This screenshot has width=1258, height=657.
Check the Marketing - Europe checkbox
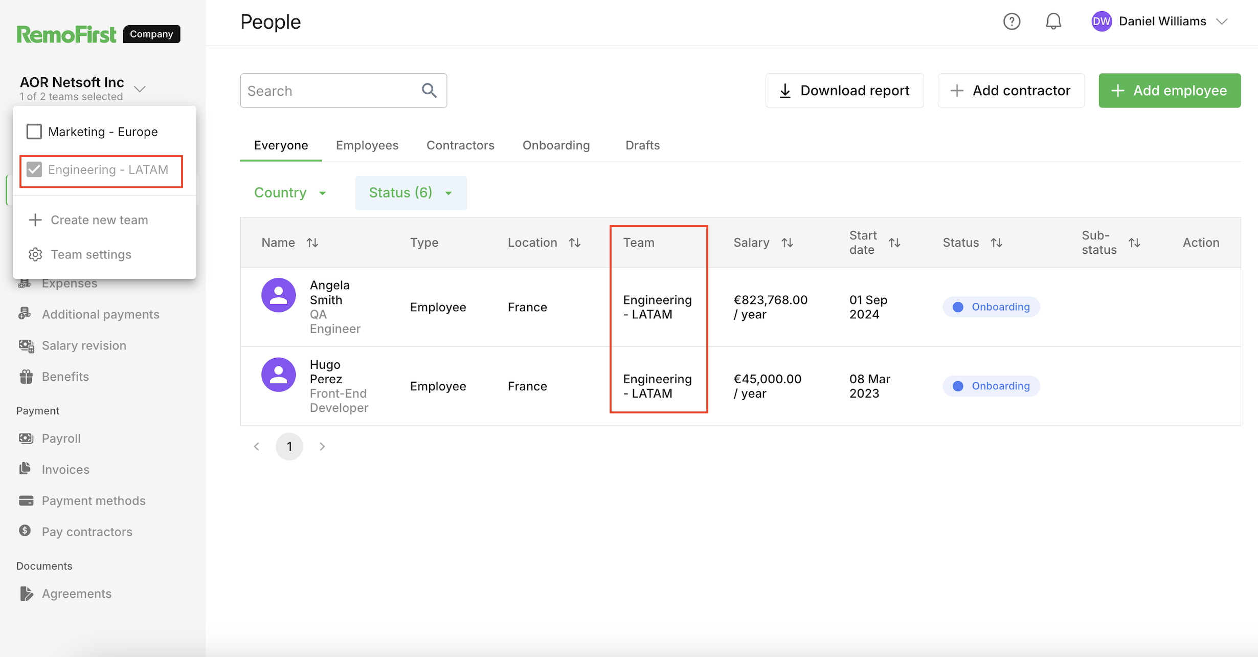click(34, 132)
